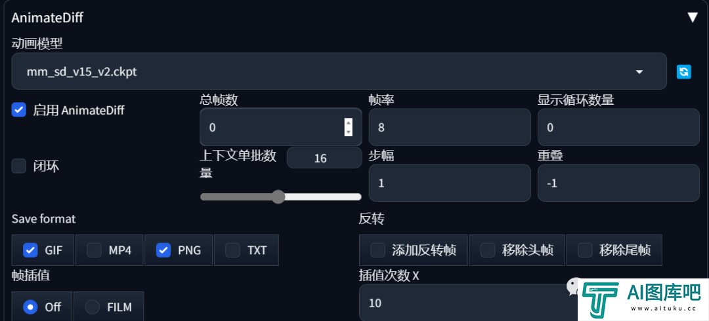Viewport: 709px width, 321px height.
Task: Uncheck the GIF save format
Action: click(30, 250)
